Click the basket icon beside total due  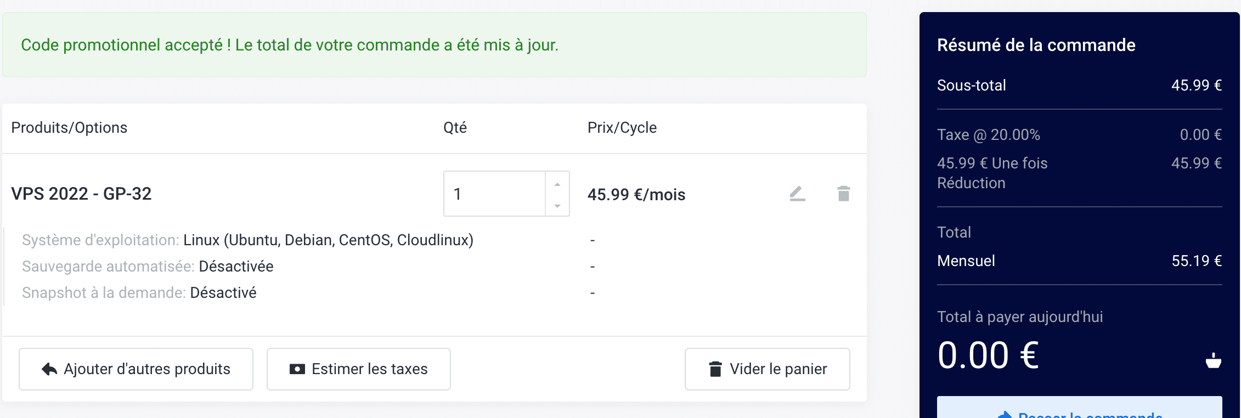click(1214, 360)
